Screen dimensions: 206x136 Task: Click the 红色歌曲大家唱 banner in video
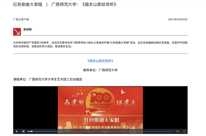(x=101, y=120)
